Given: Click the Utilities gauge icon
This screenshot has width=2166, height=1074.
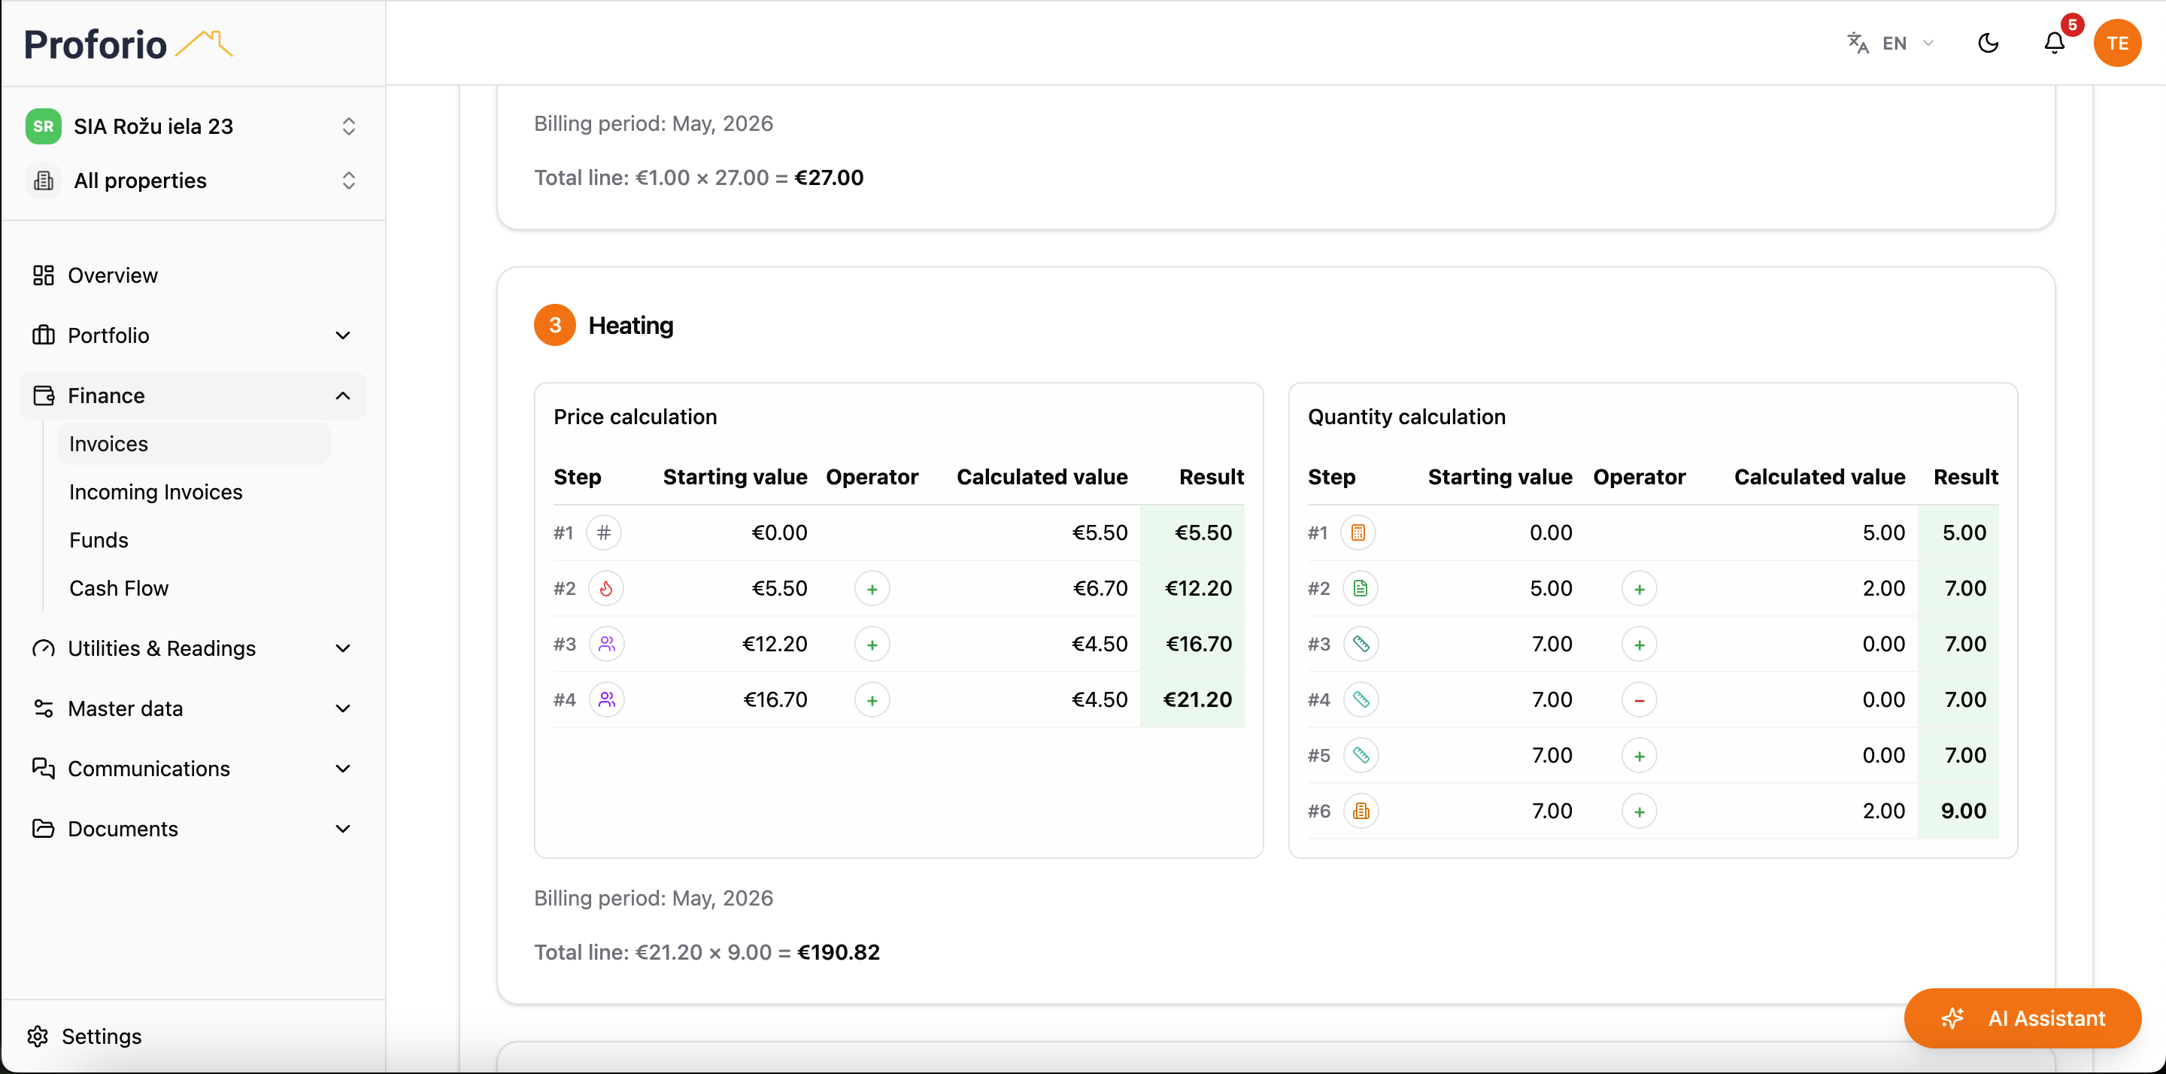Looking at the screenshot, I should 44,648.
